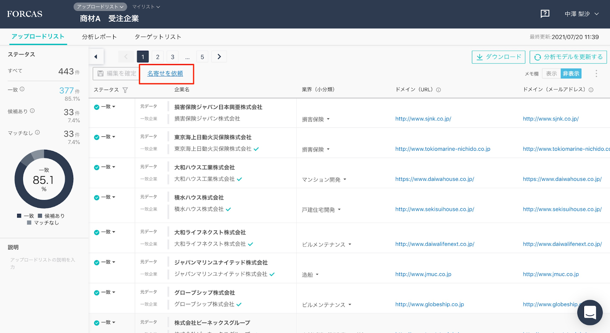
Task: Expand 一致 status dropdown for 積水ハウス株式会社
Action: [108, 197]
